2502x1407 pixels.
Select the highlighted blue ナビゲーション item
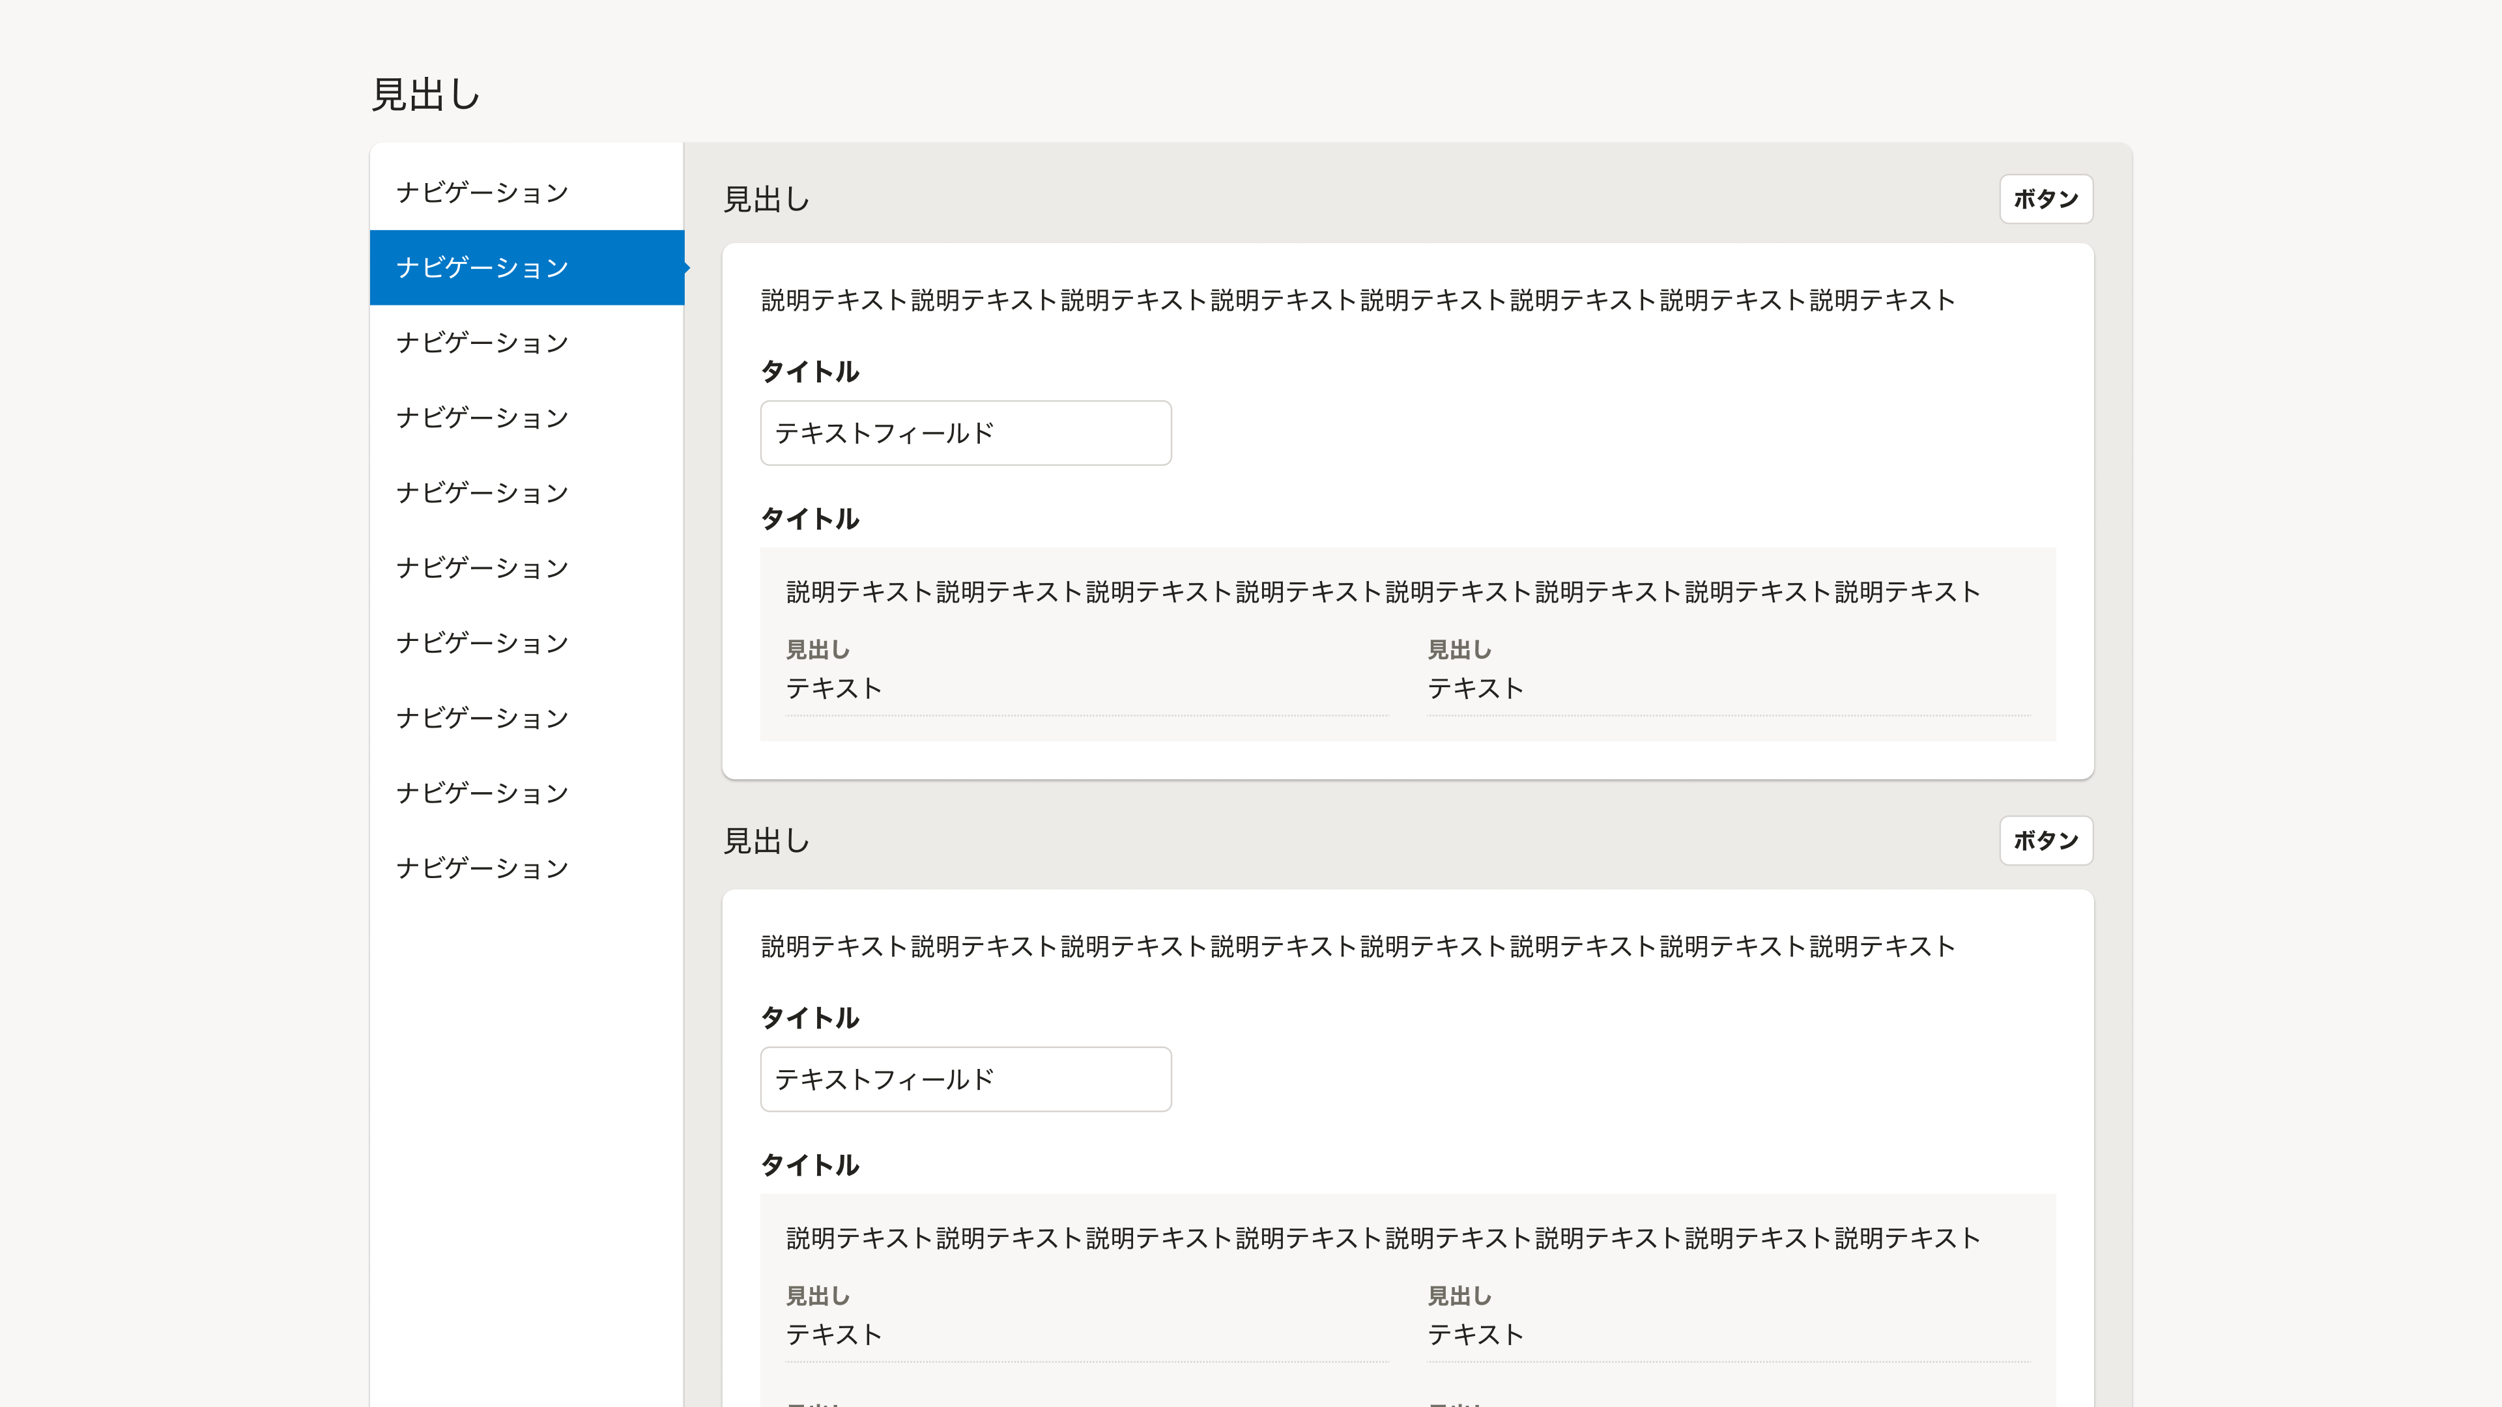pos(483,267)
